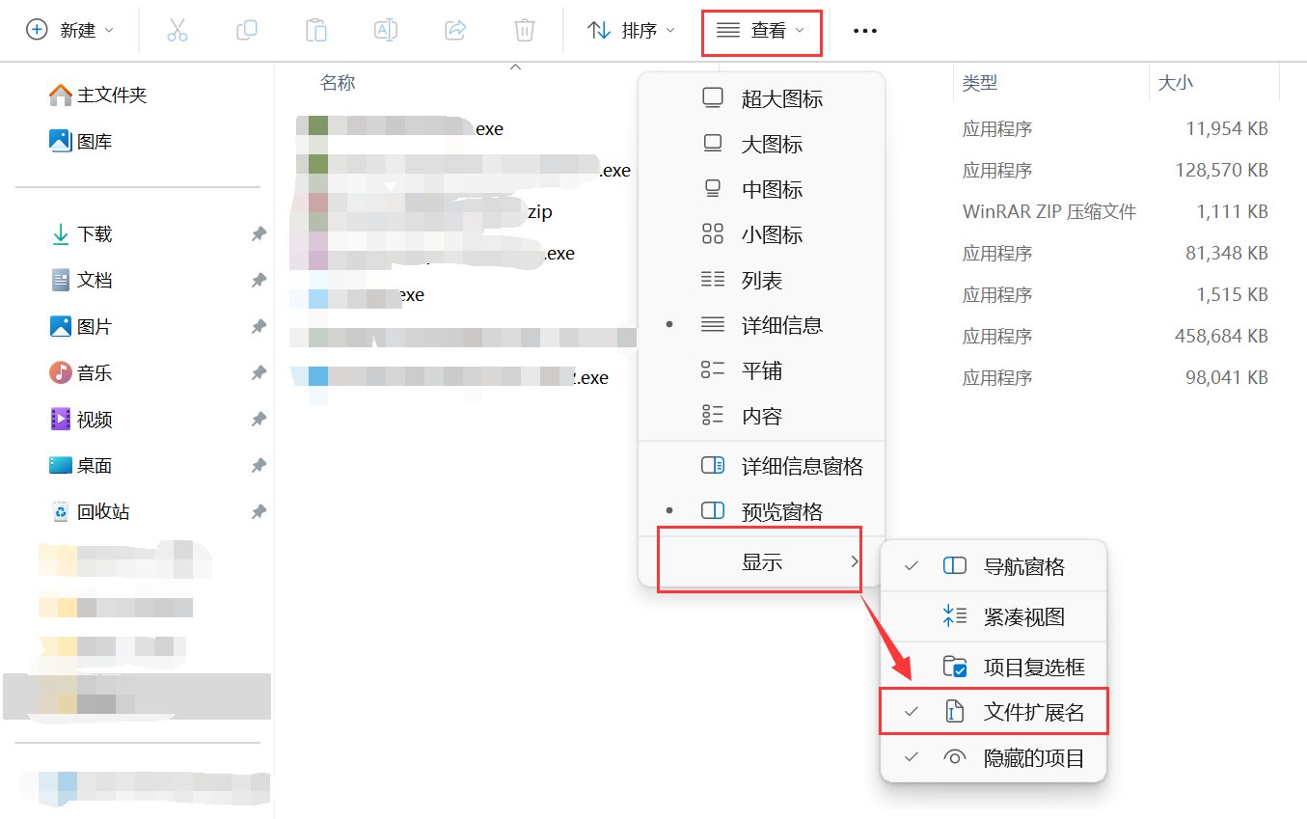Image resolution: width=1307 pixels, height=819 pixels.
Task: Toggle 项目复选框 item check boxes
Action: tap(994, 667)
